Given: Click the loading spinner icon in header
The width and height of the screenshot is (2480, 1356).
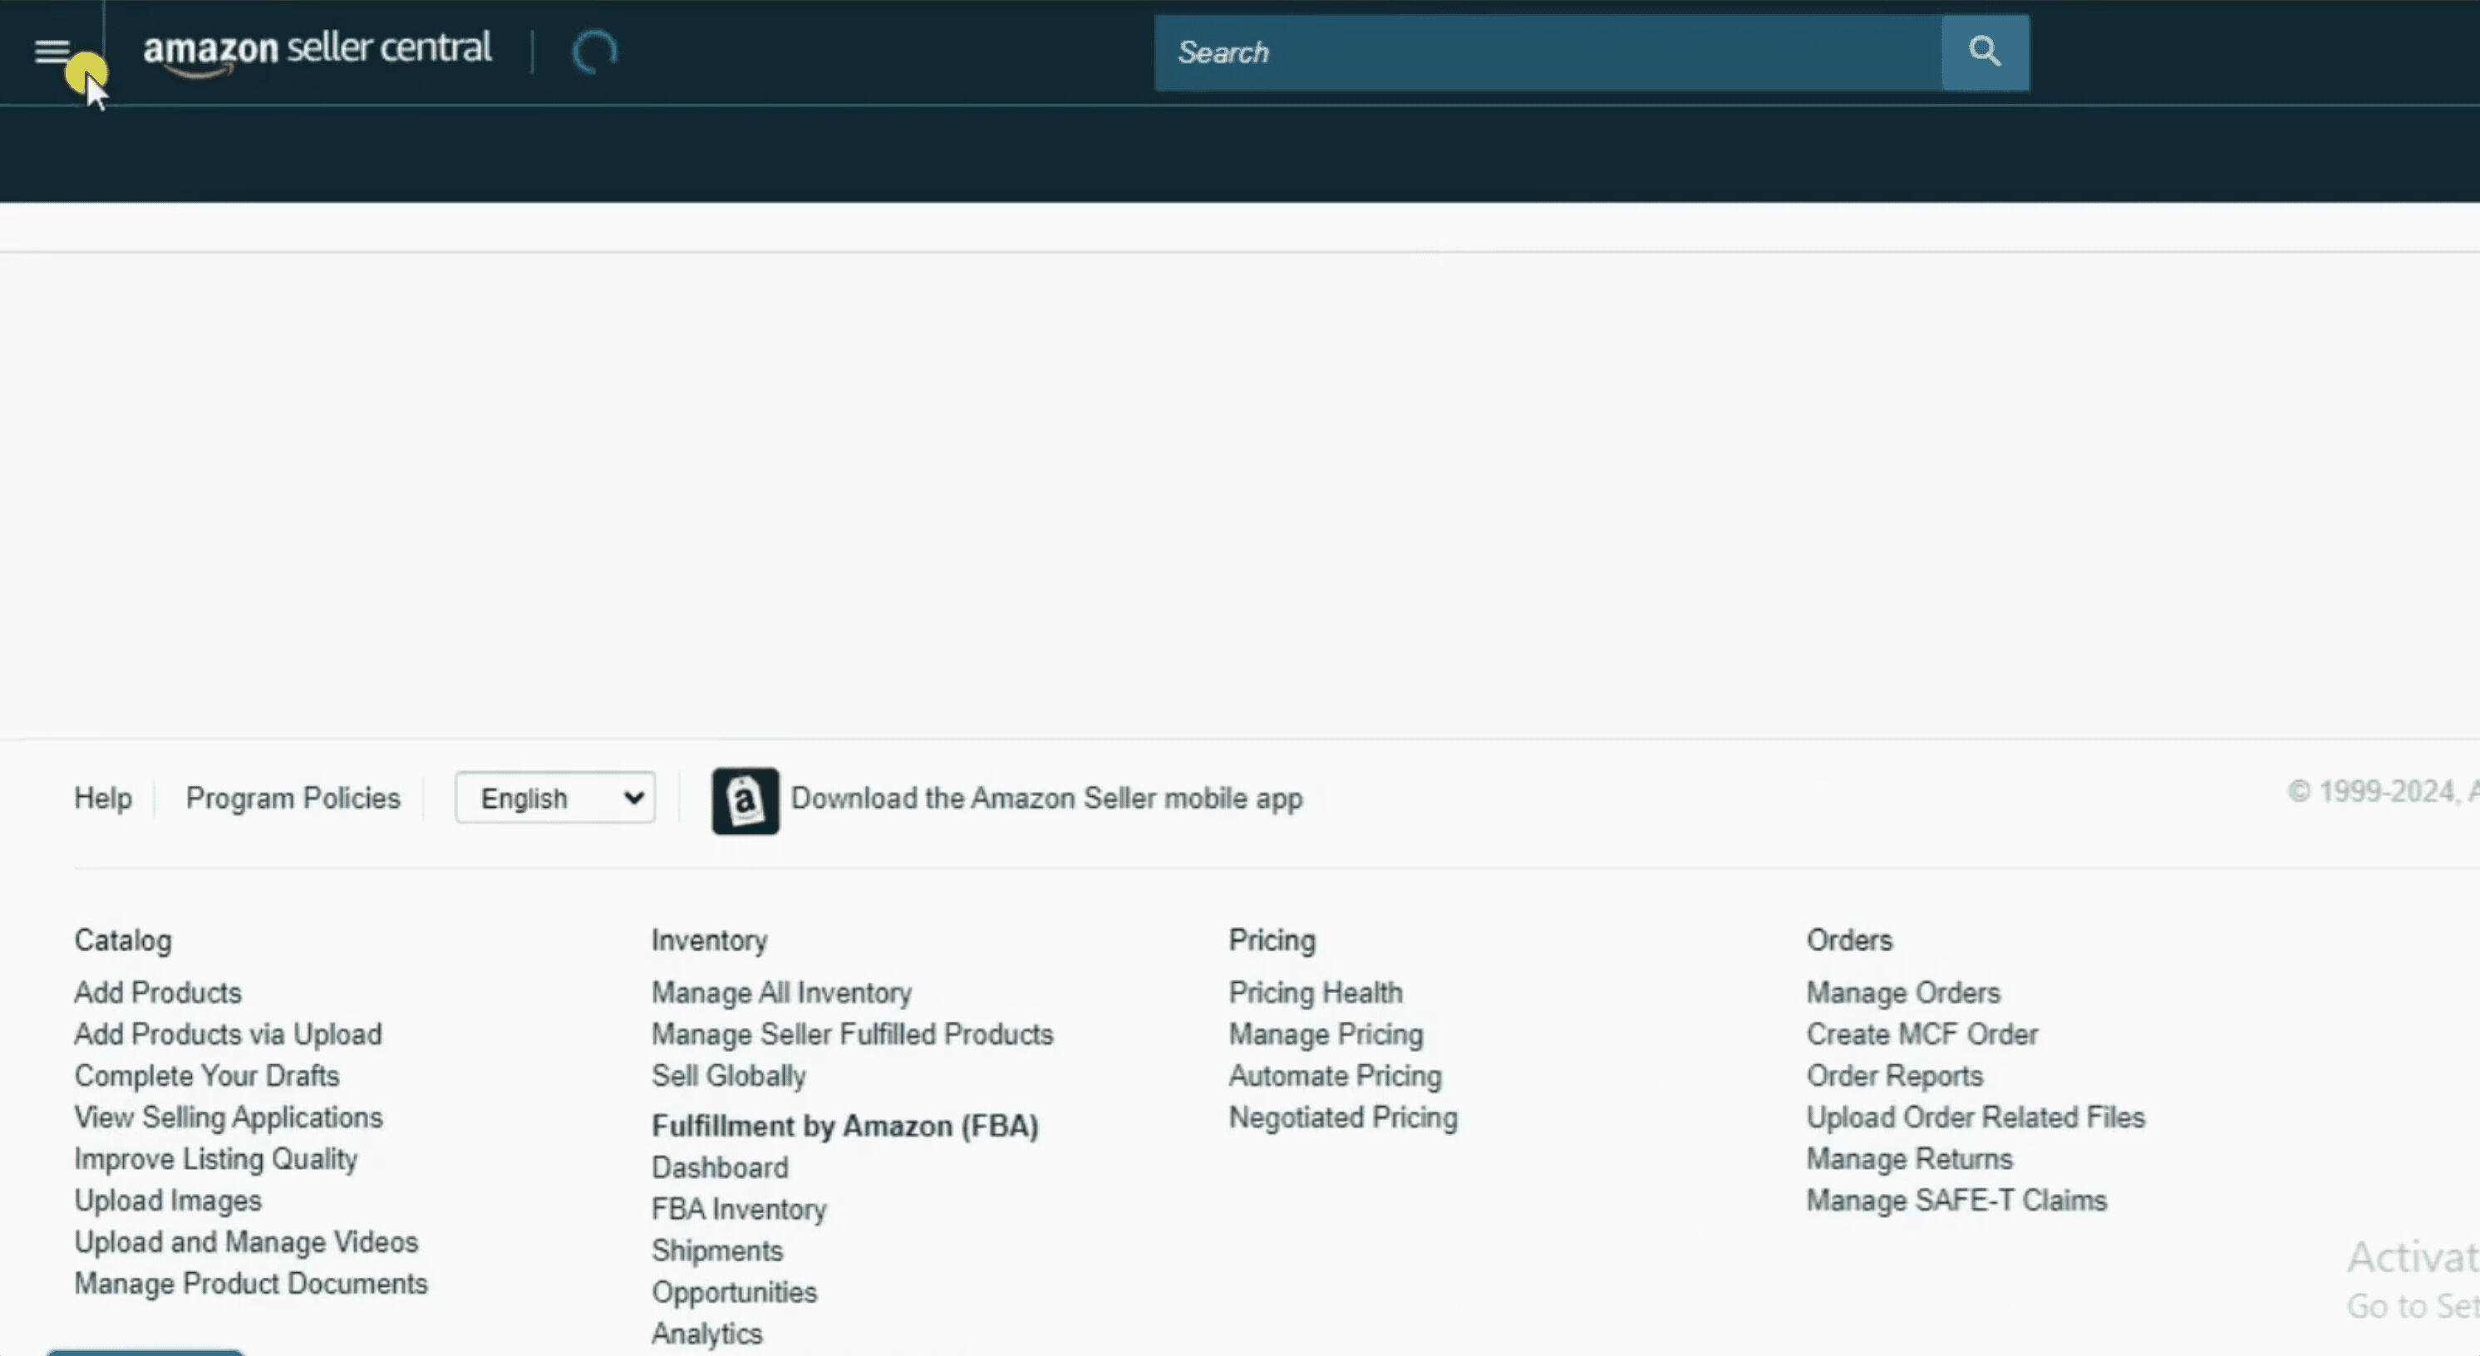Looking at the screenshot, I should pyautogui.click(x=594, y=52).
